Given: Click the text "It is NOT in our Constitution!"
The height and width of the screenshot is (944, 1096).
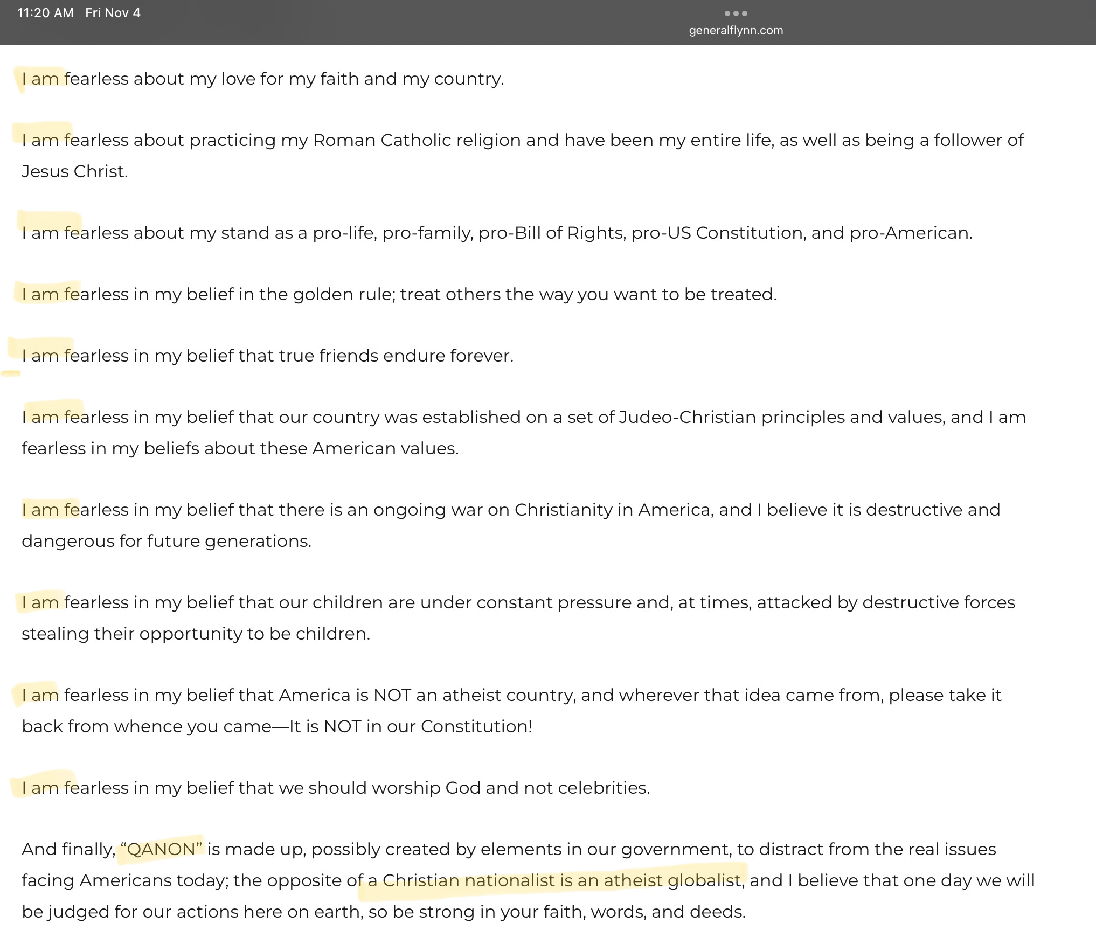Looking at the screenshot, I should (411, 726).
